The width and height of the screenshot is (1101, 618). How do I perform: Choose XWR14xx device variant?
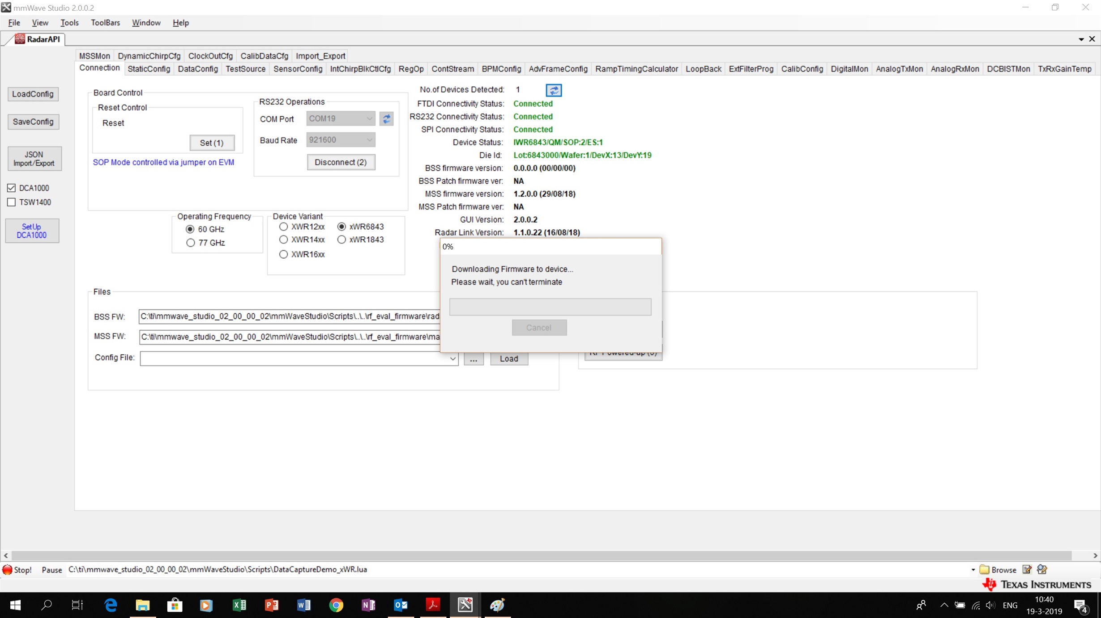pos(283,240)
